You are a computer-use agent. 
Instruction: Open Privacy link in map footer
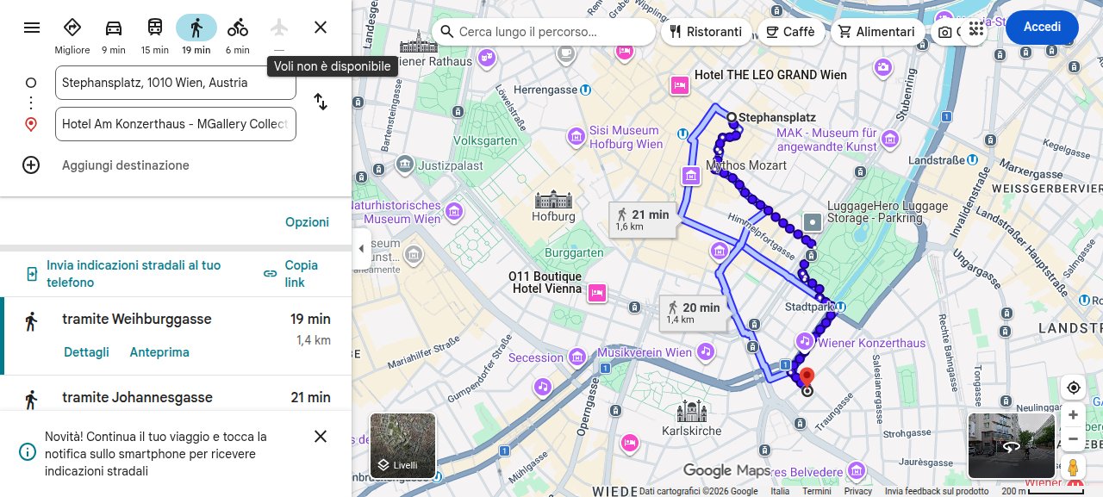point(858,491)
